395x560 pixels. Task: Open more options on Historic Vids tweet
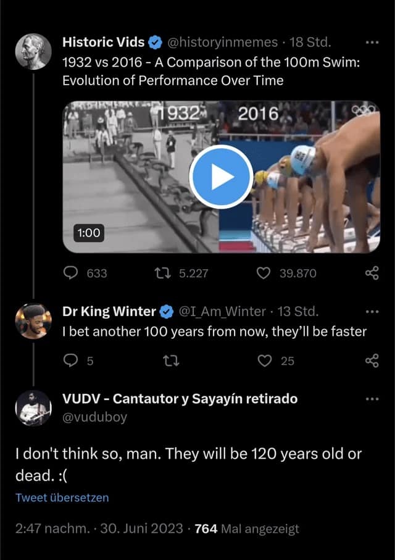(372, 43)
